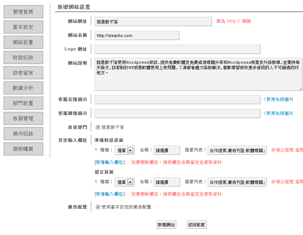The height and width of the screenshot is (235, 303).
Task: Click the 自定輸入欄位 label
Action: pyautogui.click(x=73, y=140)
